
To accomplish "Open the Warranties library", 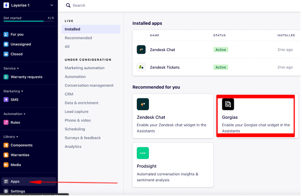I will (20, 155).
